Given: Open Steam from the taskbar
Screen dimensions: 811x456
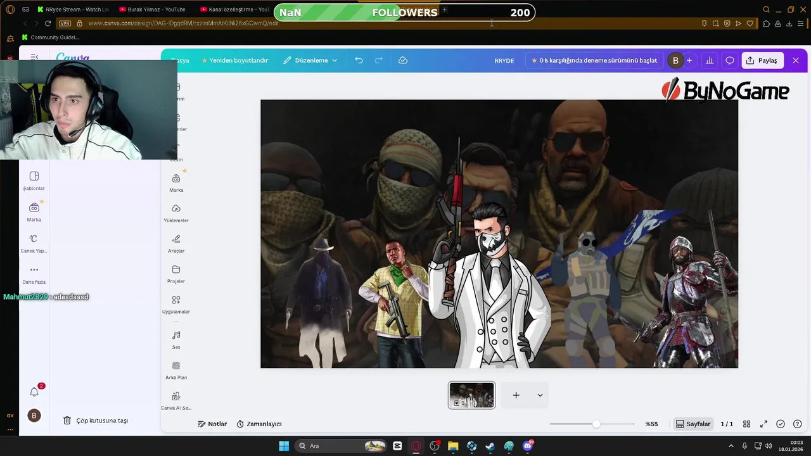Looking at the screenshot, I should pyautogui.click(x=490, y=446).
